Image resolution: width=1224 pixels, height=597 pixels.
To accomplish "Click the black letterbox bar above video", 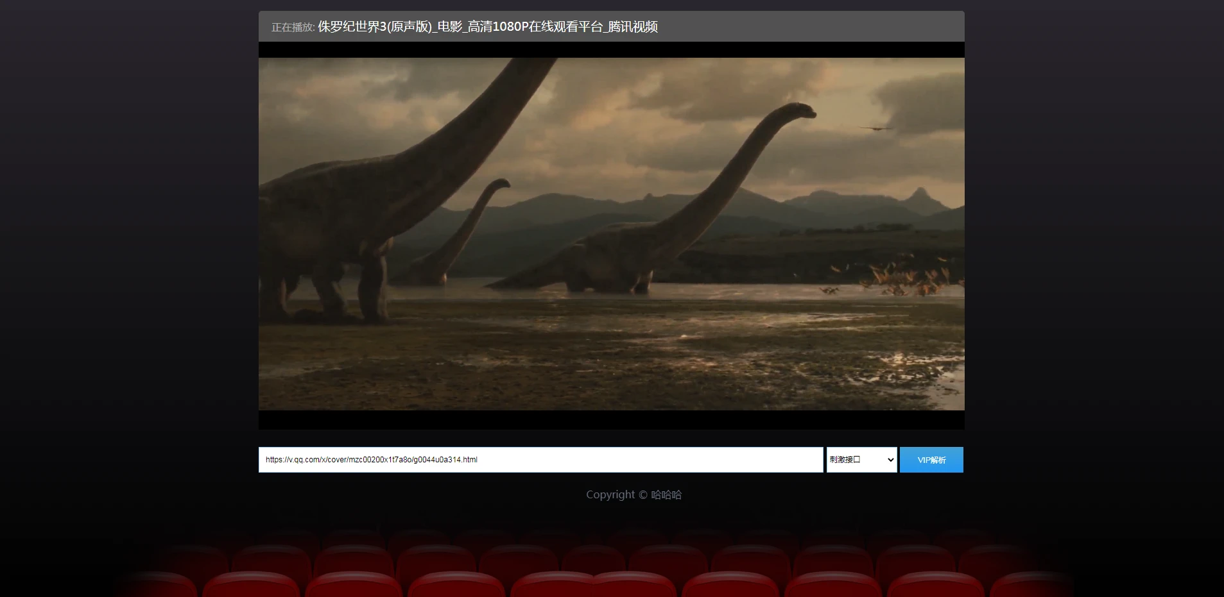I will (x=611, y=50).
